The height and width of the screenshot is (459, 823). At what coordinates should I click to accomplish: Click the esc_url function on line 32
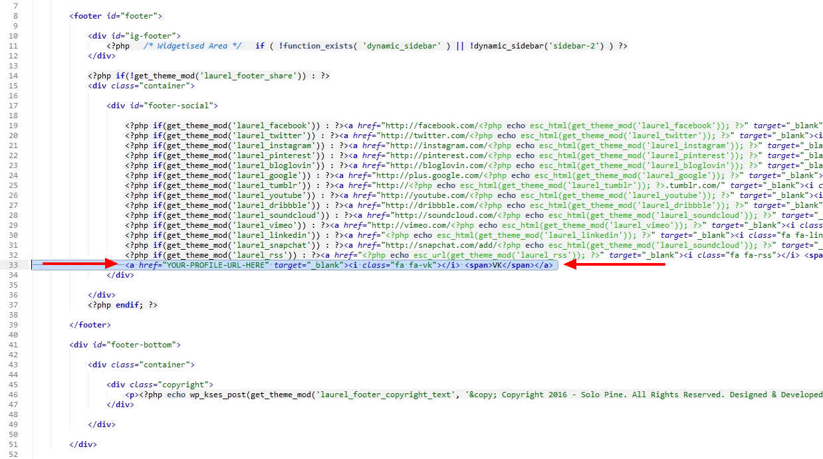pos(429,255)
